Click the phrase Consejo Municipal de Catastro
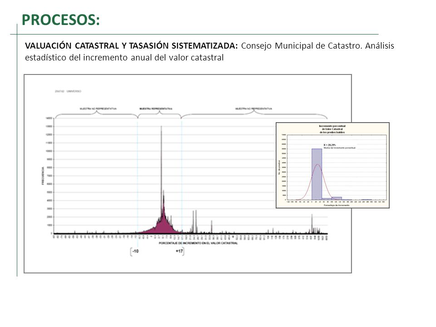Viewport: 436px width, 327px height. (302, 46)
